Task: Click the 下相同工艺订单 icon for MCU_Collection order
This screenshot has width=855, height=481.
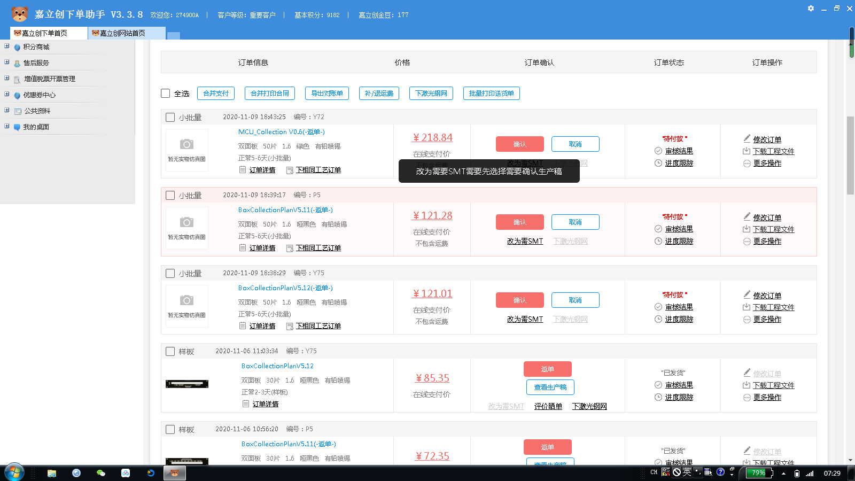Action: (x=290, y=170)
